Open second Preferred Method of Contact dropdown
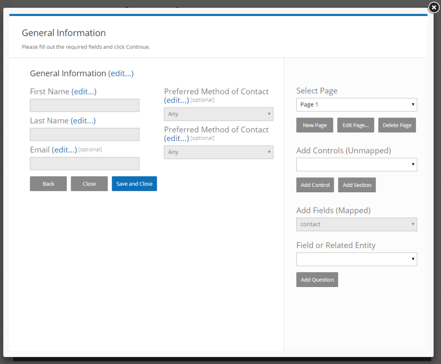441x364 pixels. [218, 152]
